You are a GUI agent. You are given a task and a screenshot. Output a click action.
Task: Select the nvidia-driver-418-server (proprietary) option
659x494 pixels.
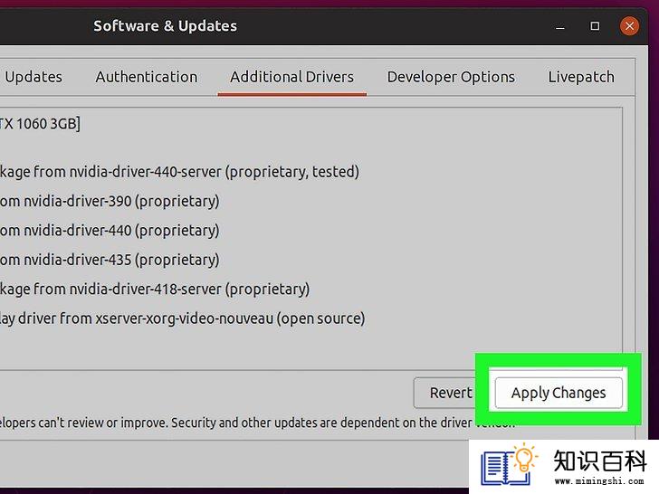click(155, 290)
